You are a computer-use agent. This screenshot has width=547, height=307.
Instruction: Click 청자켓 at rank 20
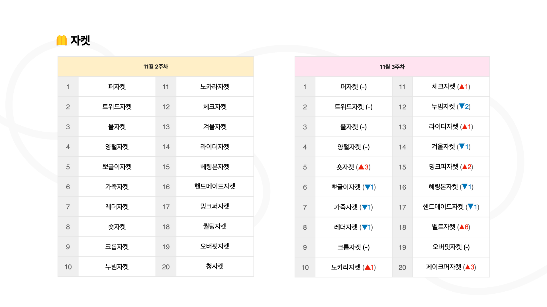point(215,266)
